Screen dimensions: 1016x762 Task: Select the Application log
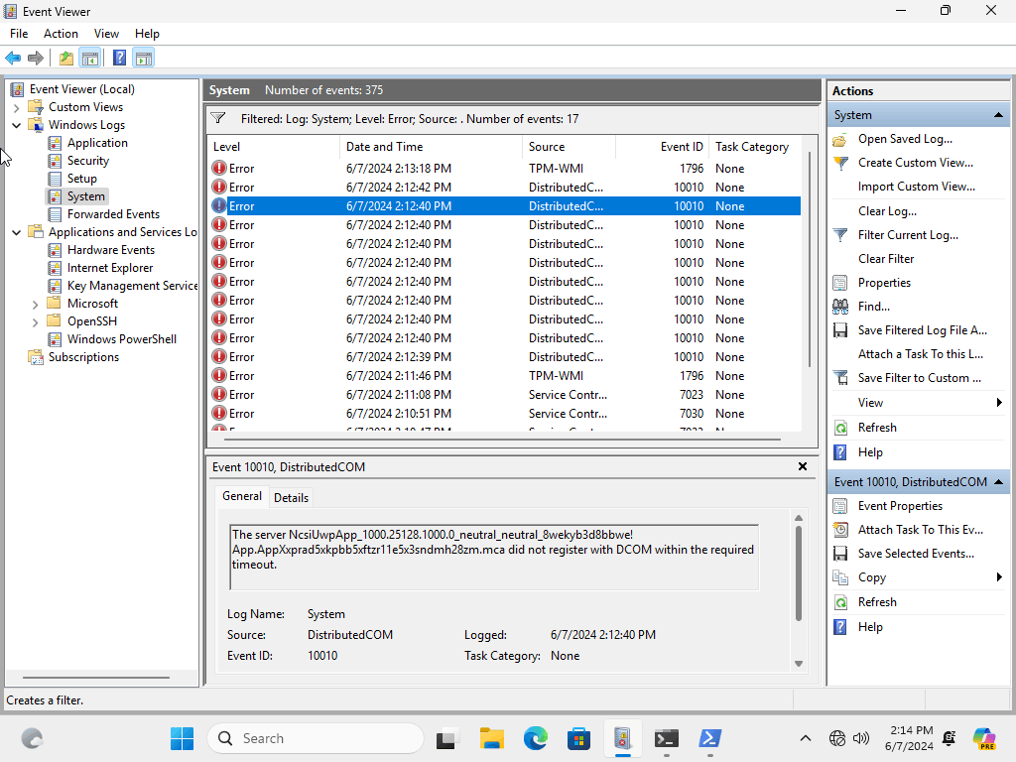[97, 143]
